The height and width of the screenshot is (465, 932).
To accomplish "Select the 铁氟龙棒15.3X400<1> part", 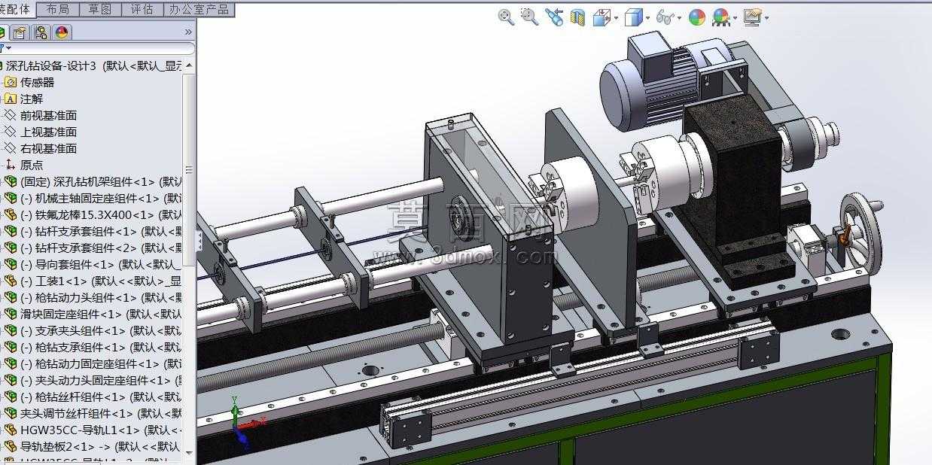I will 101,214.
